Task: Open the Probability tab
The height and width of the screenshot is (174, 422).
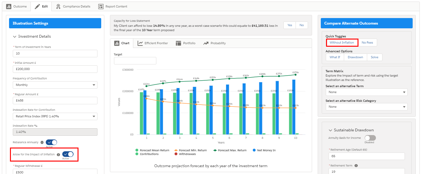Action: click(215, 43)
